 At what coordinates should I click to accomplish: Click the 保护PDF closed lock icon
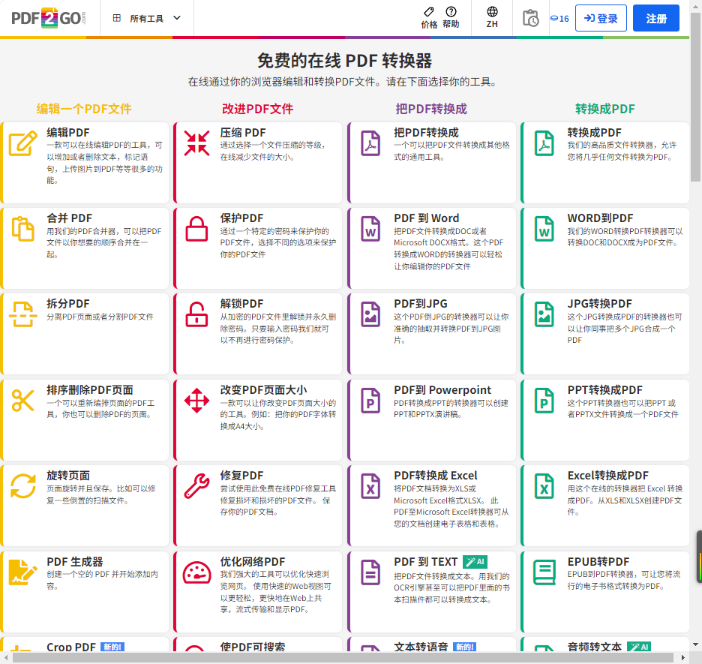pos(196,229)
